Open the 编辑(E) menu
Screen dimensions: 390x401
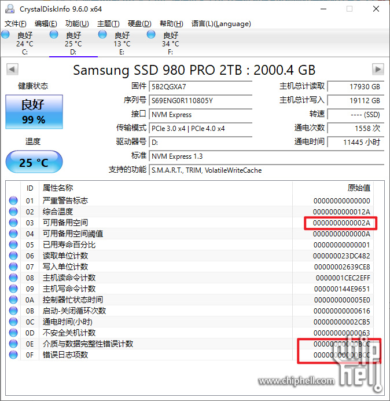pyautogui.click(x=46, y=24)
